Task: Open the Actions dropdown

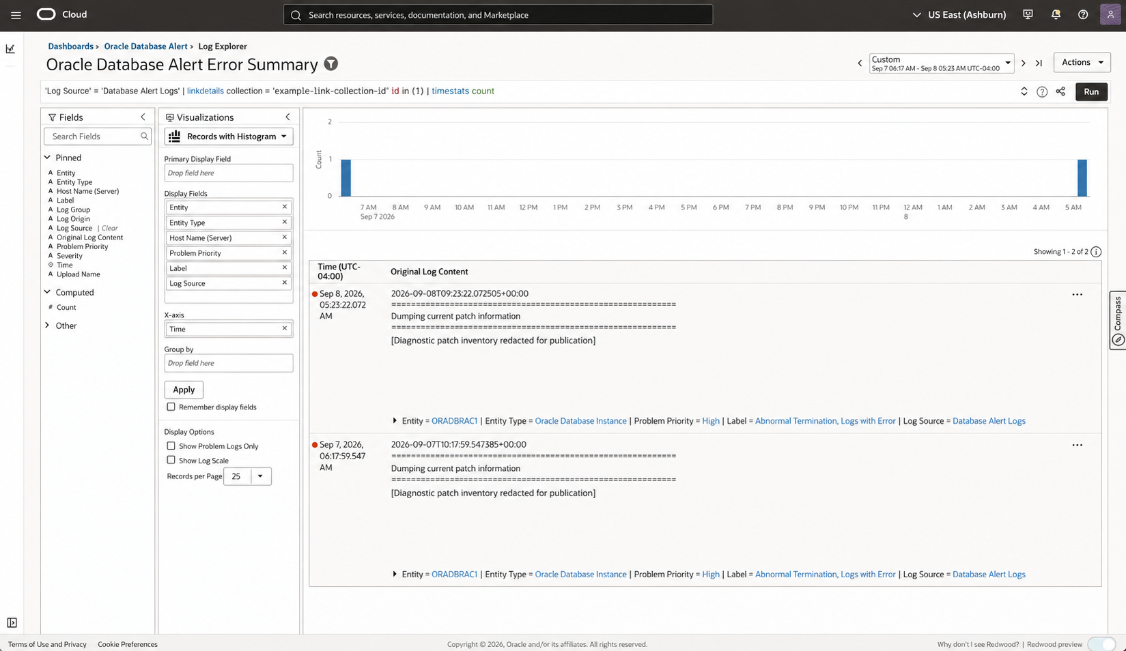Action: coord(1082,62)
